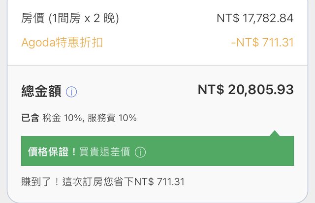The height and width of the screenshot is (203, 315).
Task: Click the small triangle pointer above the green banner
Action: (275, 133)
